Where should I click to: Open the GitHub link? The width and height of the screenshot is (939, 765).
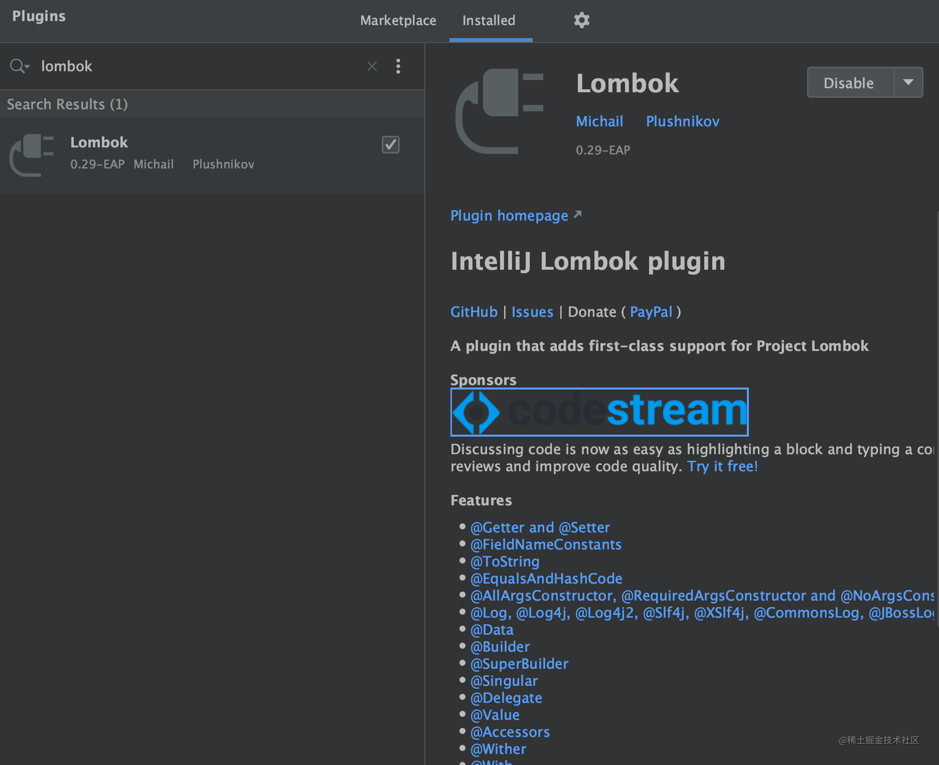pos(473,311)
